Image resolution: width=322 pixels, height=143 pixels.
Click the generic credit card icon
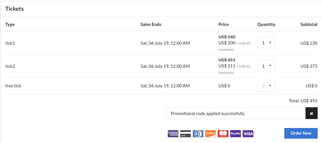click(x=185, y=133)
